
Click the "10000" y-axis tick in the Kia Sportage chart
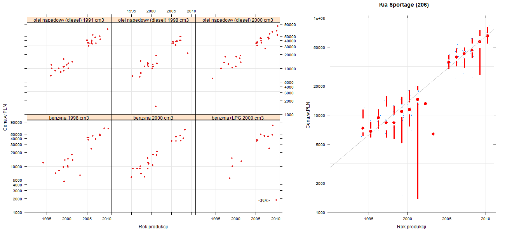tap(319, 115)
